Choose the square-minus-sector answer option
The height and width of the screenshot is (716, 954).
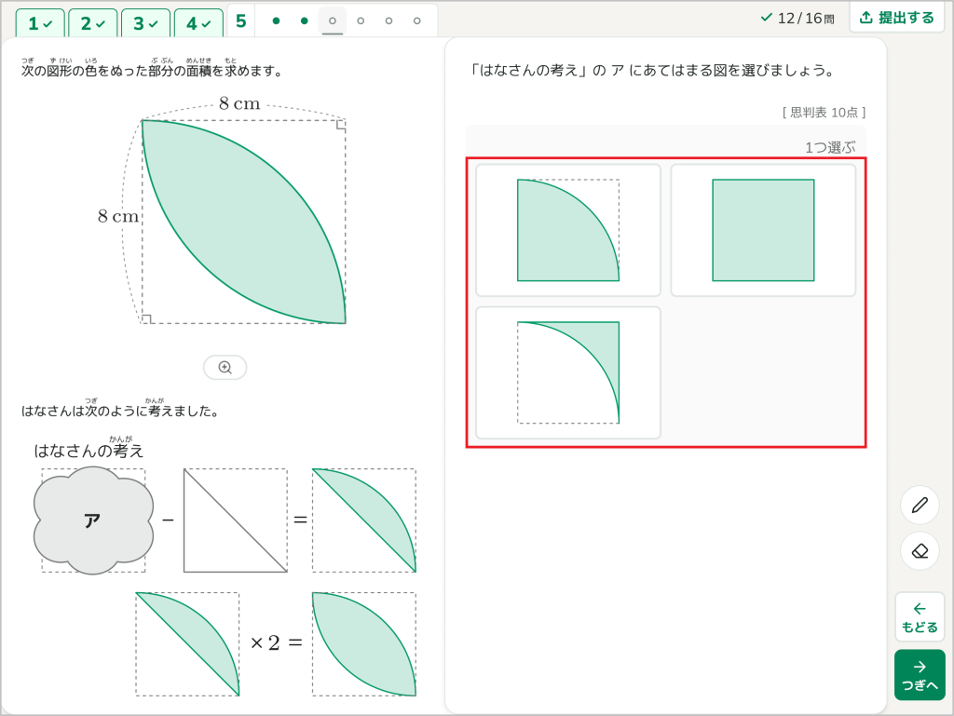[x=568, y=372]
